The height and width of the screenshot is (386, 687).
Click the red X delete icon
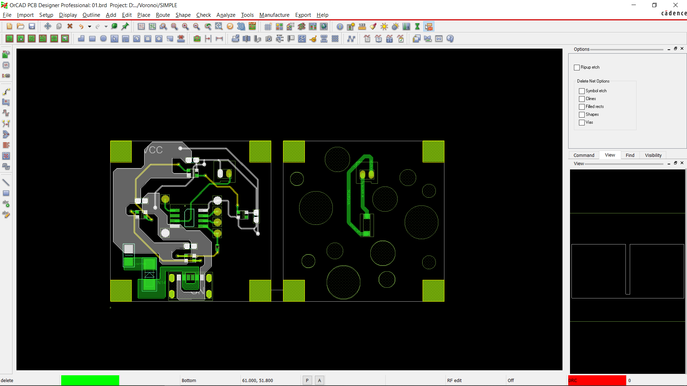(x=70, y=26)
